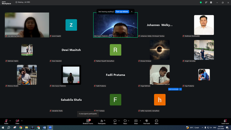231x130 pixels.
Task: Click the '4 unassigned participants' tooltip
Action: point(88,114)
